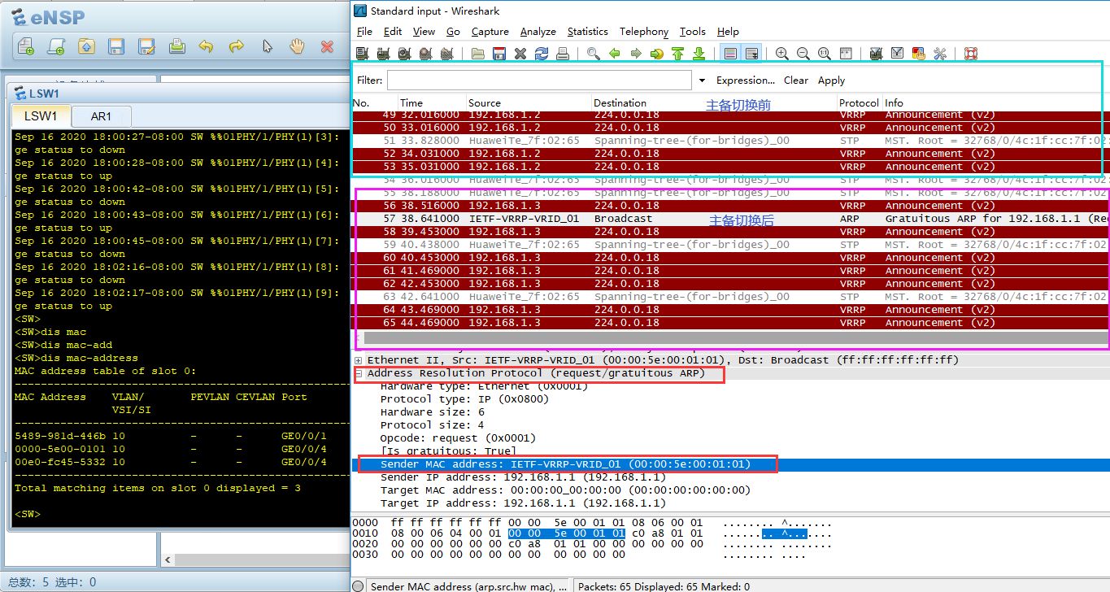This screenshot has width=1110, height=592.
Task: Select packet 56 VRRP announcement row
Action: [x=731, y=206]
